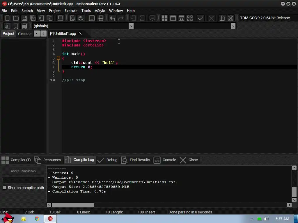This screenshot has width=298, height=223.
Task: Close the bottom panel via Close tab
Action: coord(189,160)
